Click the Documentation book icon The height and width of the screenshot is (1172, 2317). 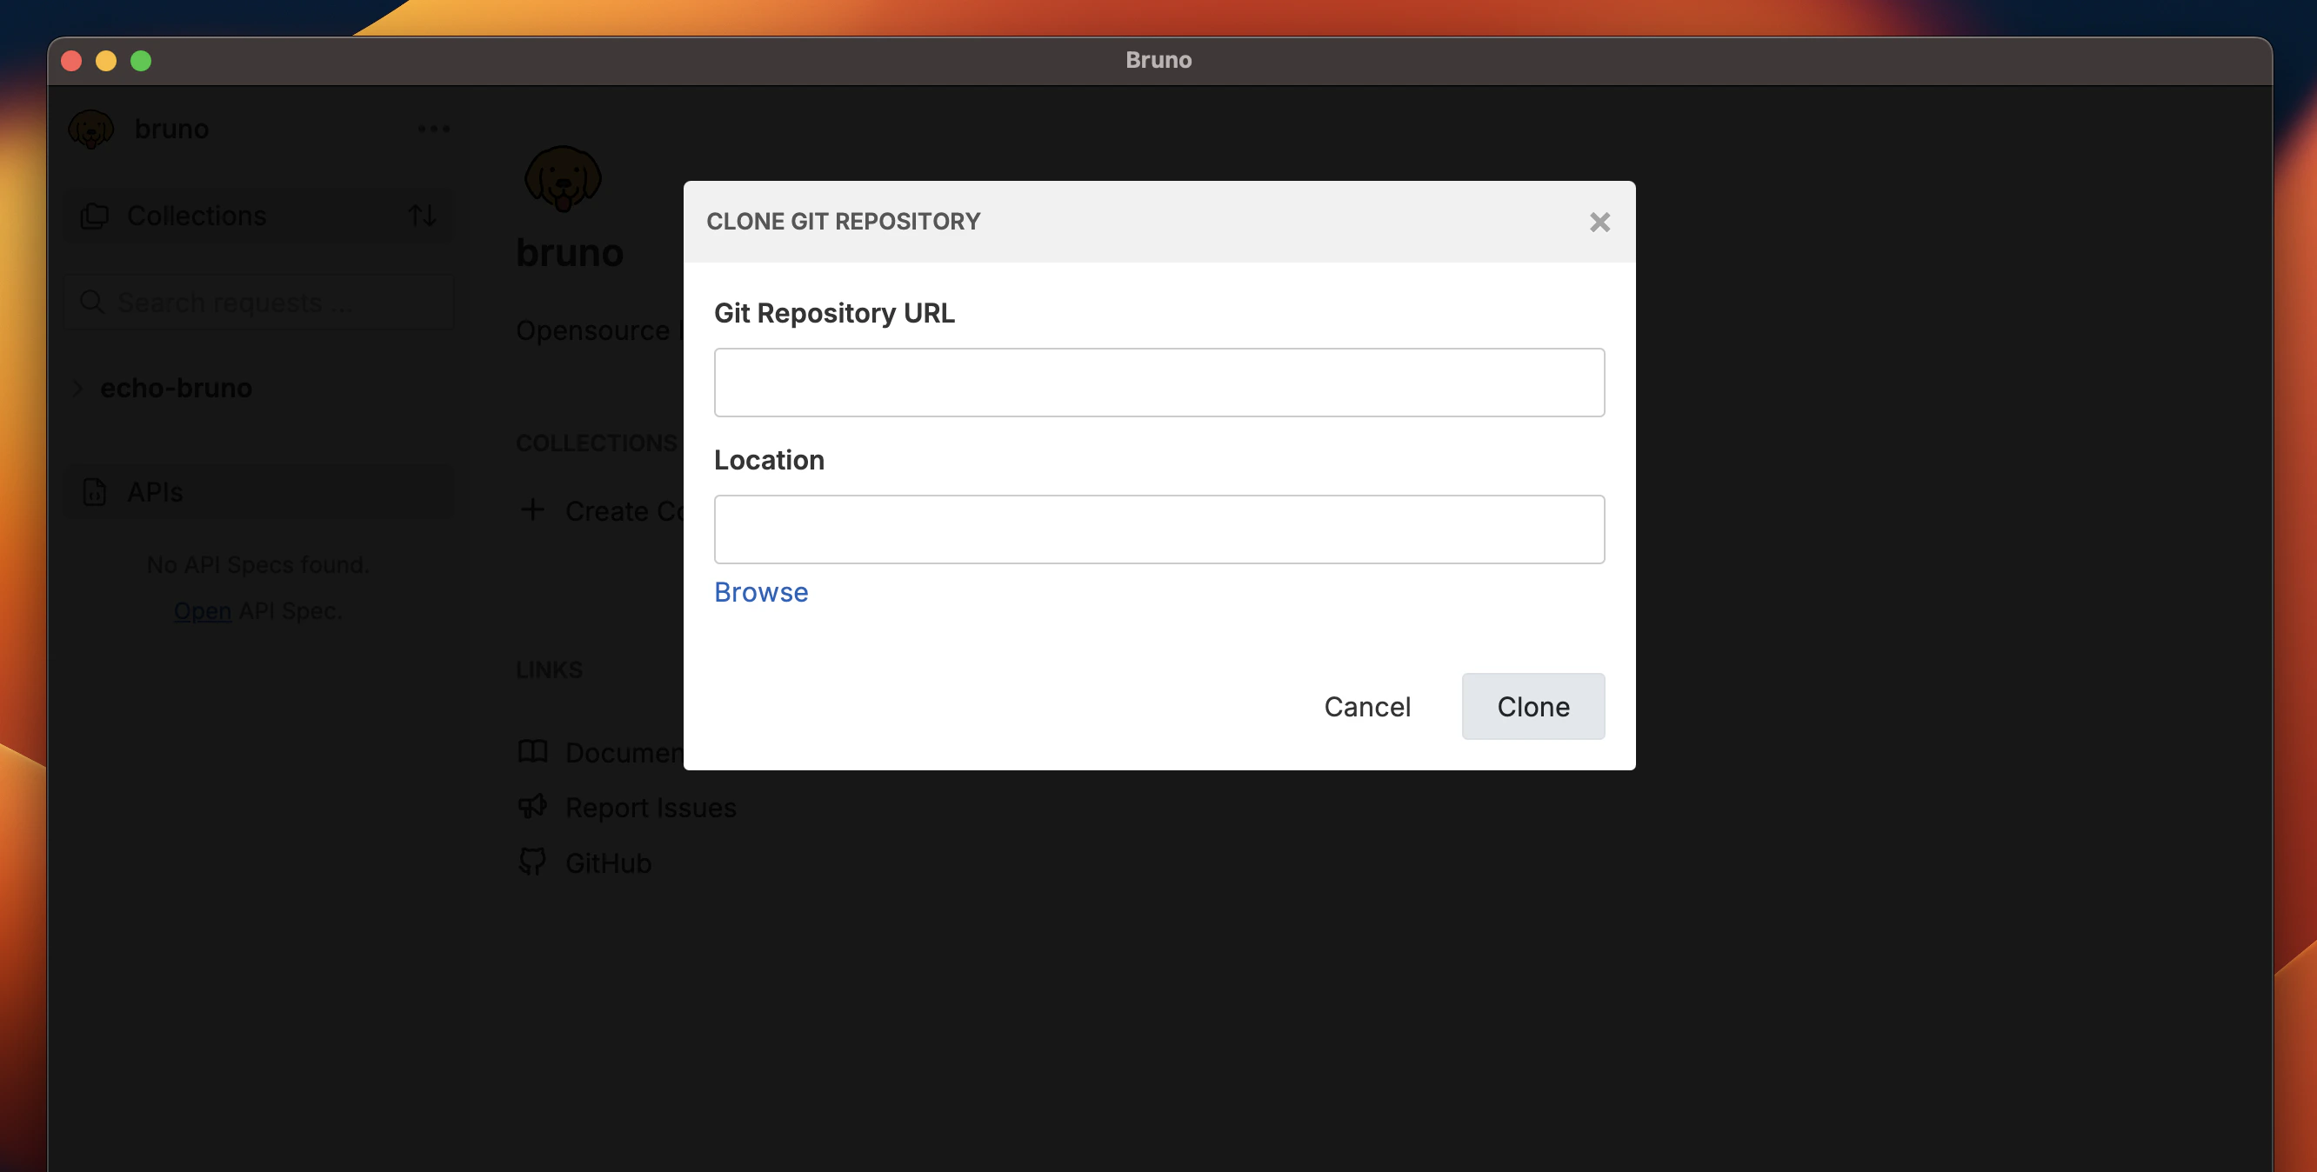tap(532, 752)
